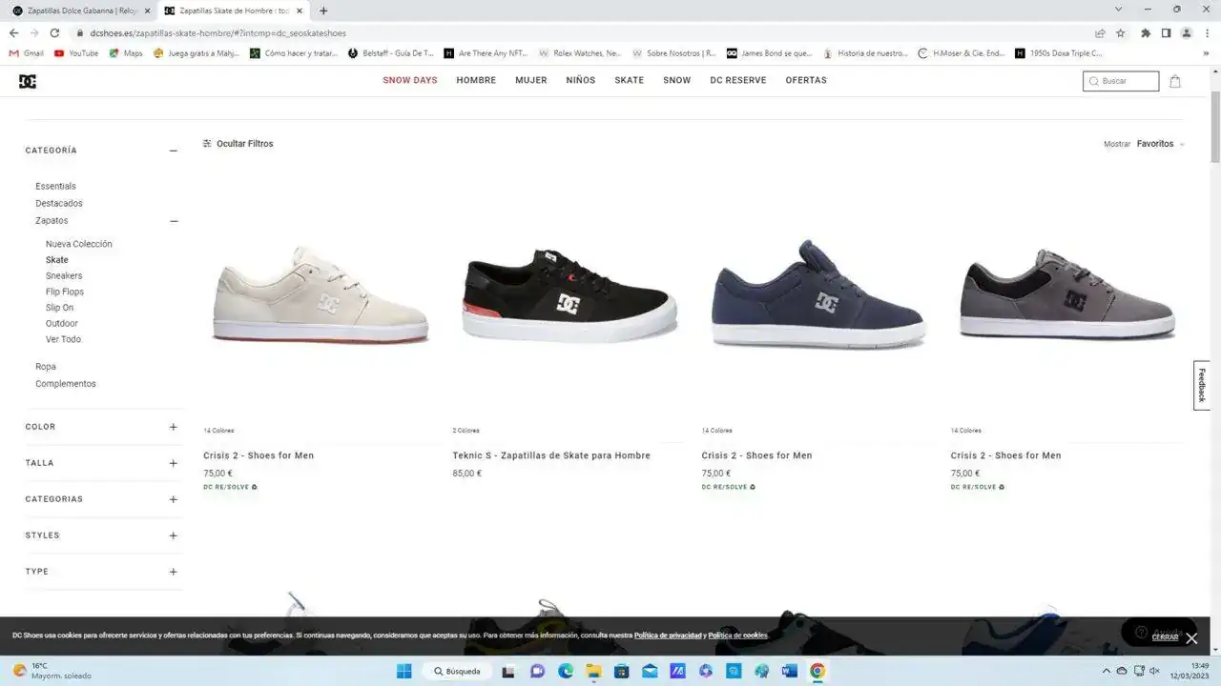Click the filter sliders icon beside Ocultar Filtros
Viewport: 1221px width, 686px height.
(x=207, y=144)
